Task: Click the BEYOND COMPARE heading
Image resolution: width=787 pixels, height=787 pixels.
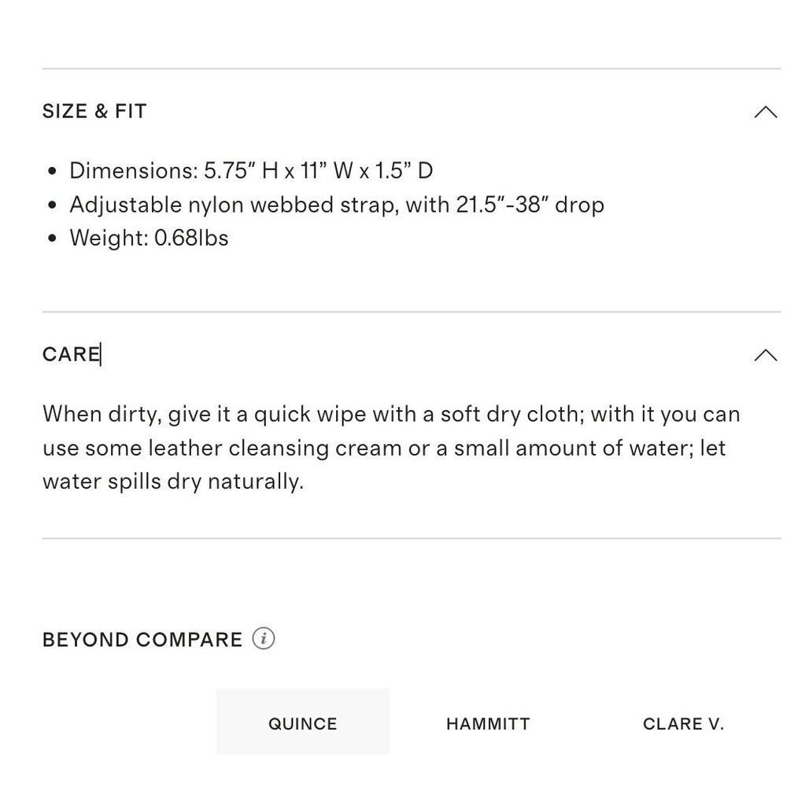Action: tap(142, 640)
